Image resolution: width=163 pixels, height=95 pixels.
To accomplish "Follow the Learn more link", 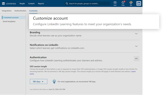I will (x=133, y=71).
